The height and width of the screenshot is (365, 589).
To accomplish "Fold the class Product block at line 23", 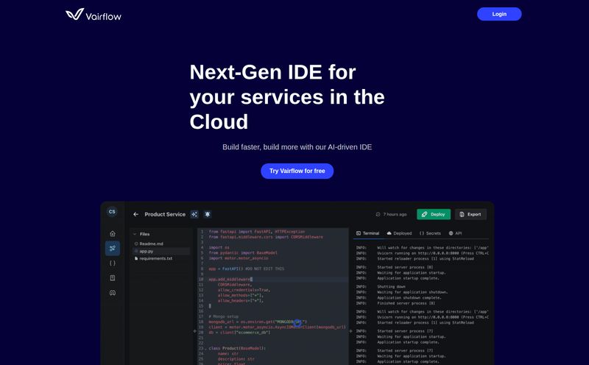I will (205, 349).
